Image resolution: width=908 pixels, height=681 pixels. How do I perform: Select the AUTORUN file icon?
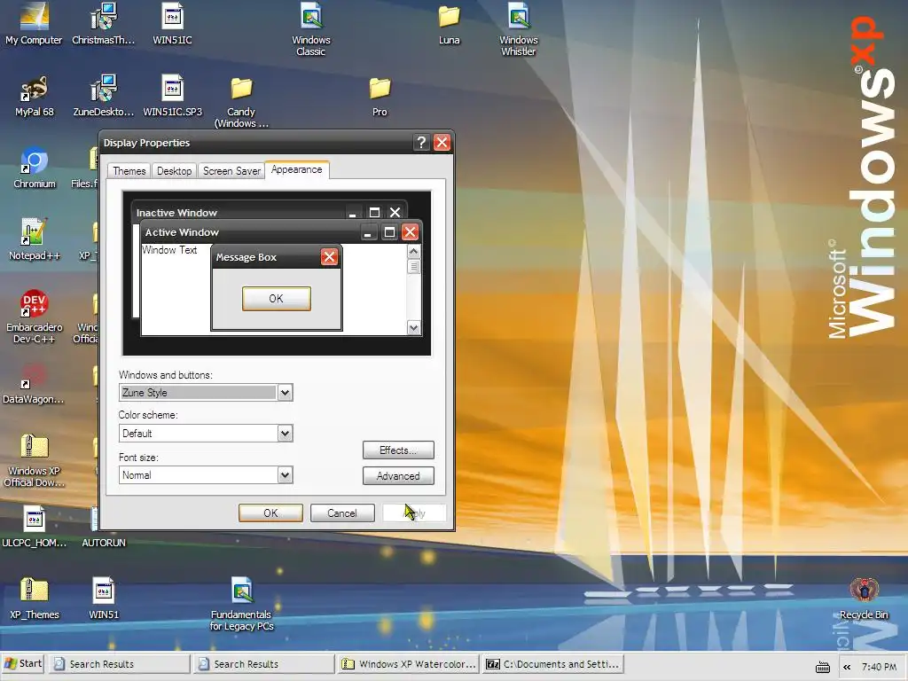click(103, 527)
